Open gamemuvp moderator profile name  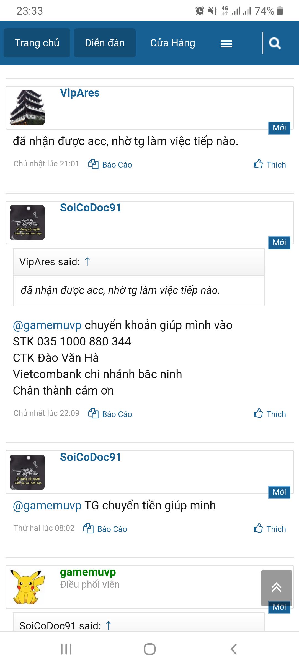click(x=88, y=572)
